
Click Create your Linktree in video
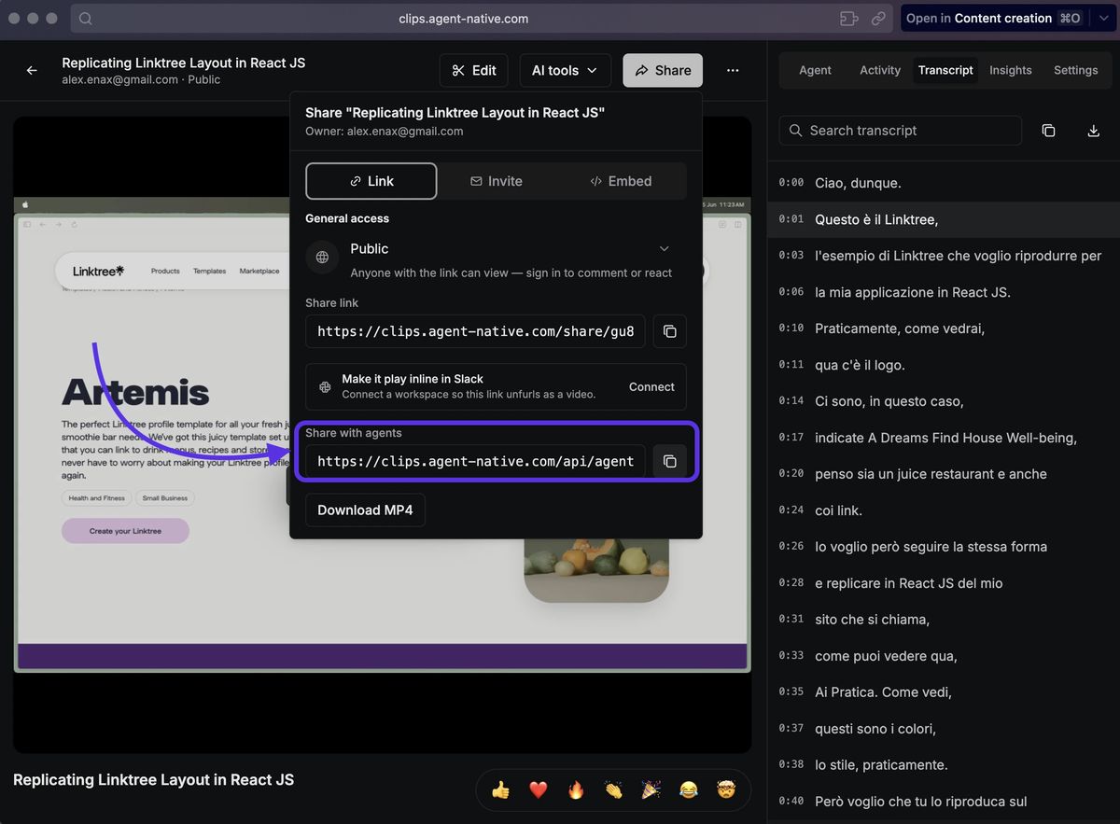125,531
